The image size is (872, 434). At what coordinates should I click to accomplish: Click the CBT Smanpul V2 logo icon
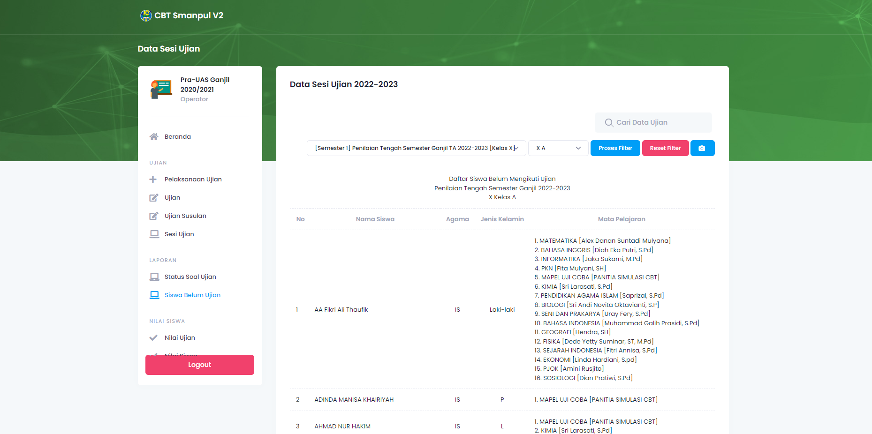pyautogui.click(x=146, y=15)
